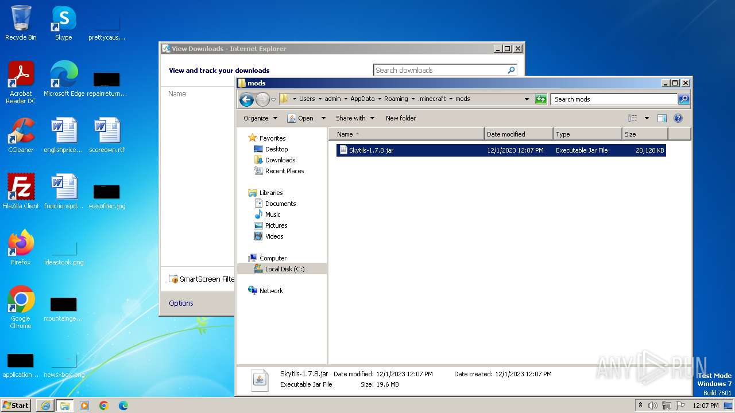Sort by the Type column header
The height and width of the screenshot is (413, 735).
[588, 134]
